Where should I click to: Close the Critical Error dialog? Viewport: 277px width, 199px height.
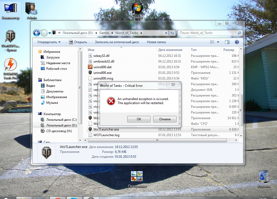(x=173, y=84)
